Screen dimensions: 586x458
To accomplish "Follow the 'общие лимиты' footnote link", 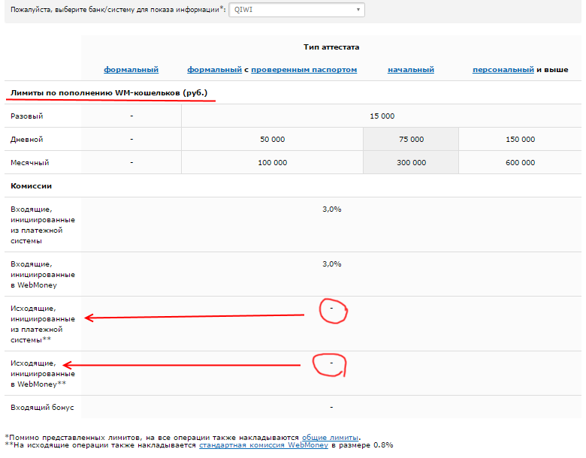I will pyautogui.click(x=330, y=437).
